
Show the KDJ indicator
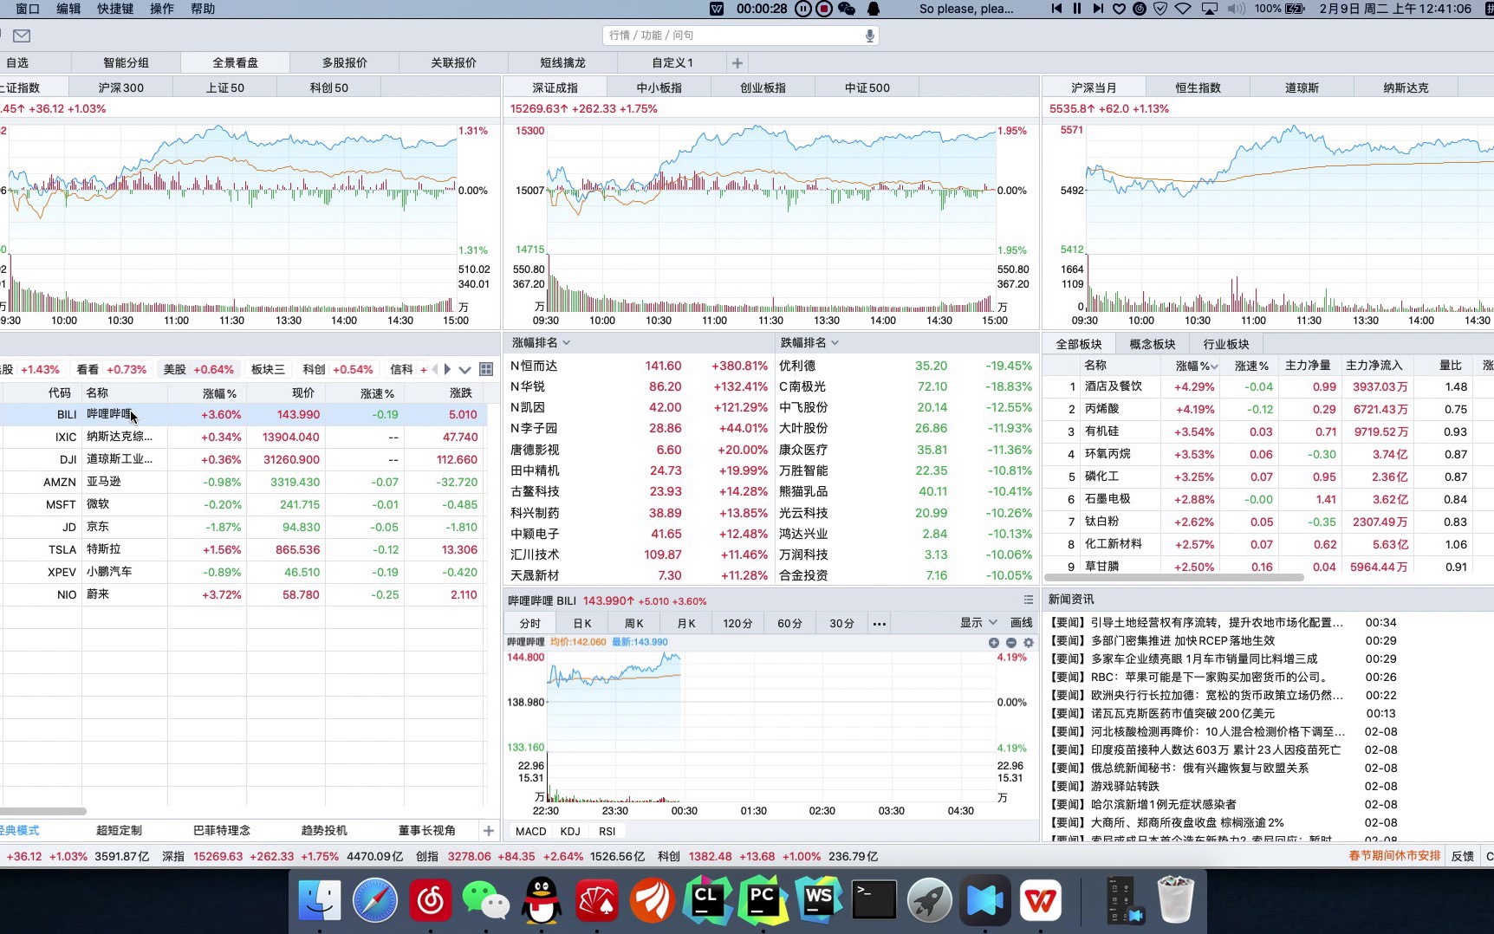coord(570,831)
